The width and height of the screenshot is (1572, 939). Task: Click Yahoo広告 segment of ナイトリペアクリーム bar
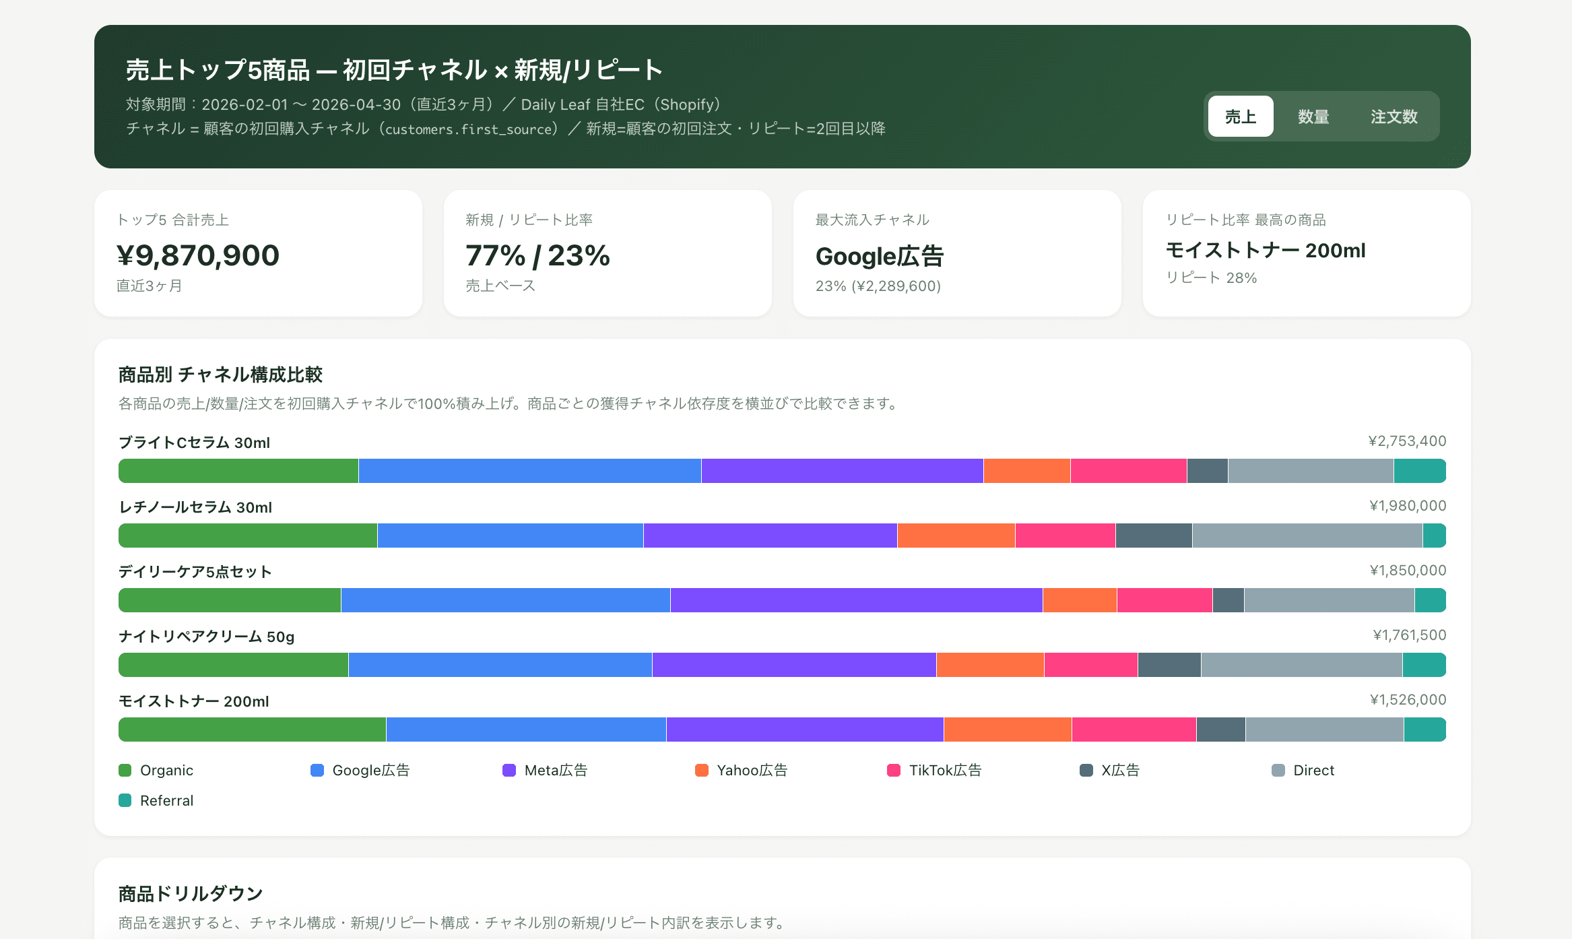coord(990,665)
